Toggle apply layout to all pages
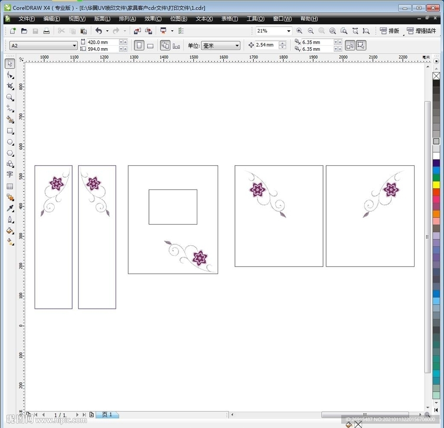The image size is (444, 428). 165,46
